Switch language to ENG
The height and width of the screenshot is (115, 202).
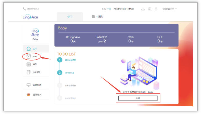click(104, 9)
